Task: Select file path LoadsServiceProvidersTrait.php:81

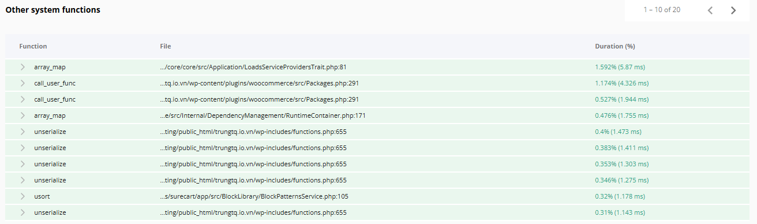Action: tap(253, 67)
